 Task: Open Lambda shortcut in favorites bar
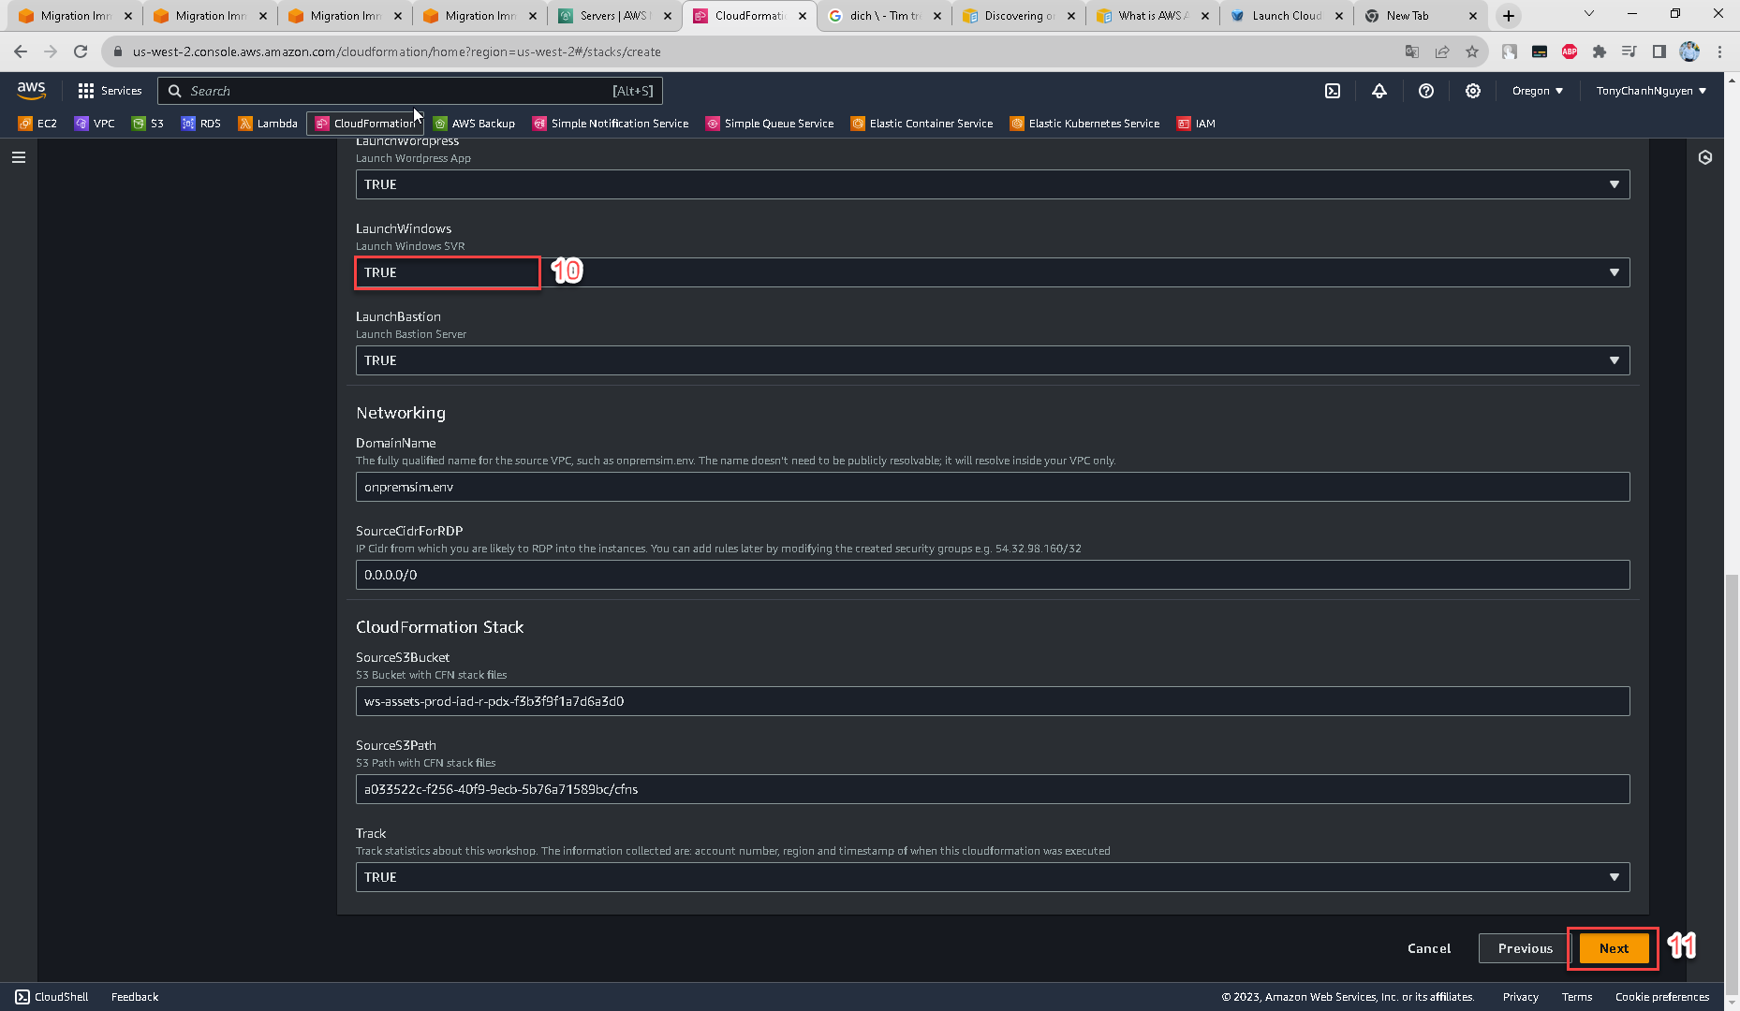point(268,124)
